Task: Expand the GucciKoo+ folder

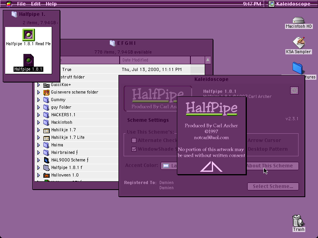Action: click(x=39, y=85)
